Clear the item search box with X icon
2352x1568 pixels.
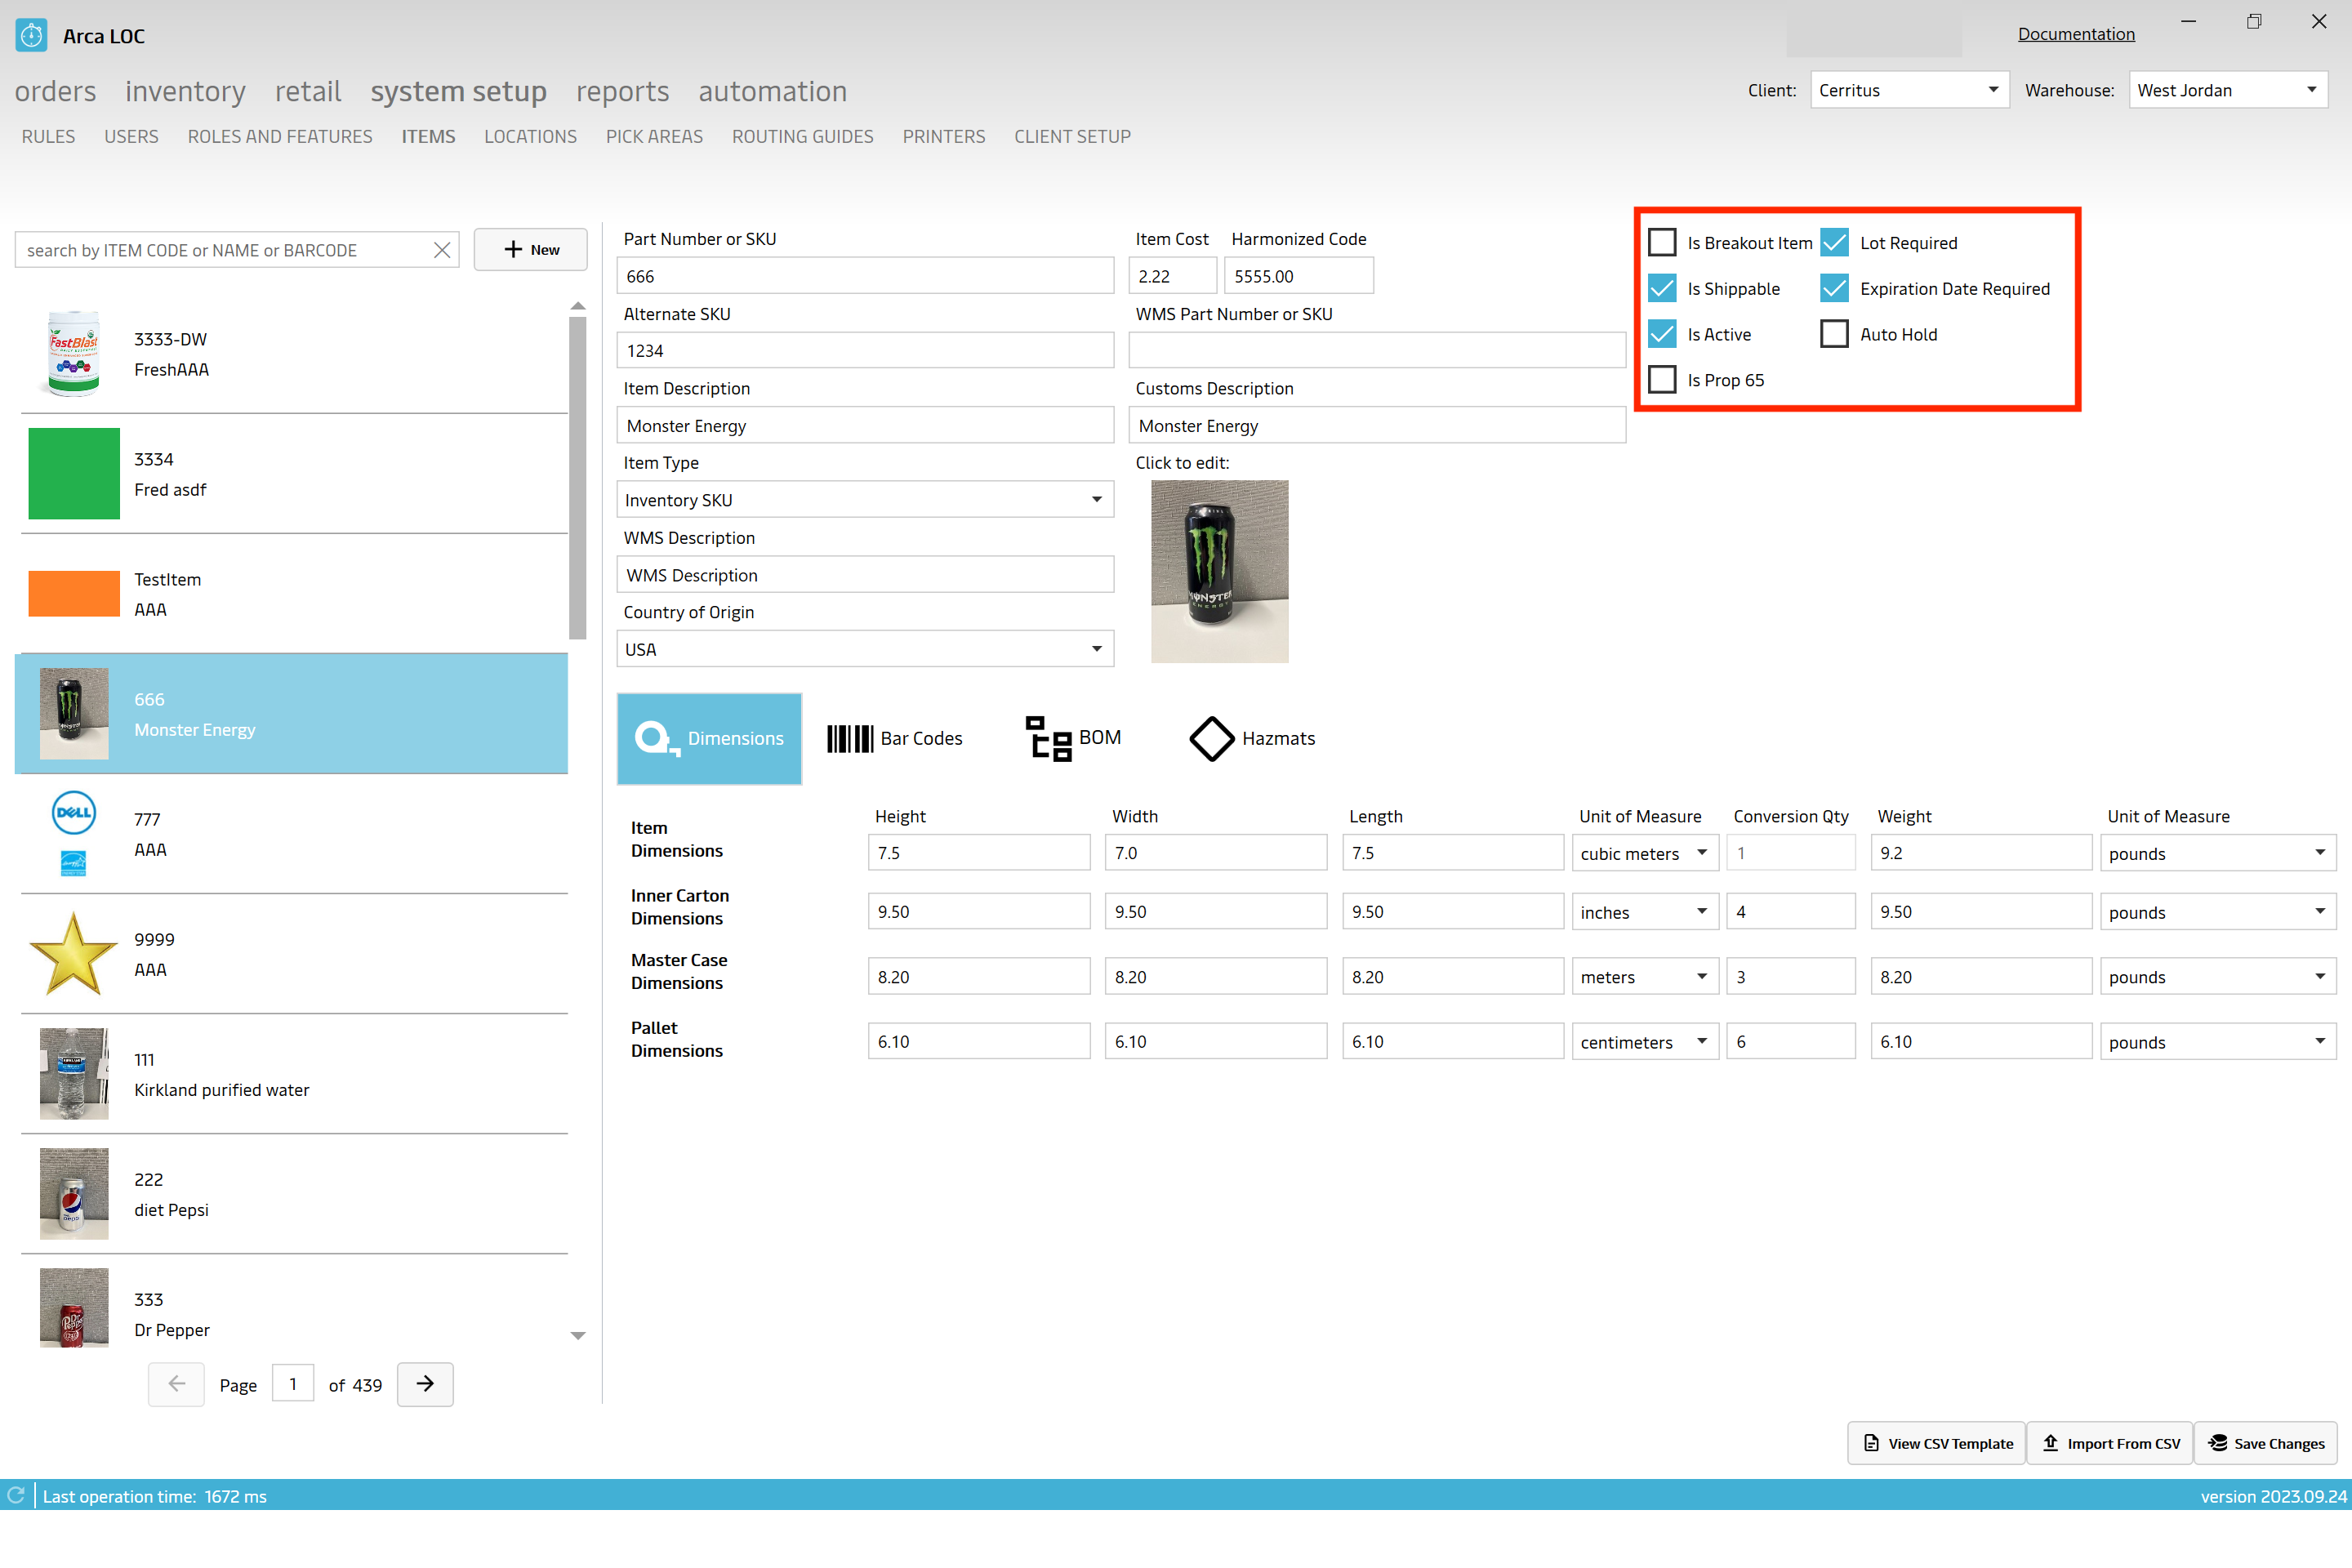pyautogui.click(x=442, y=250)
